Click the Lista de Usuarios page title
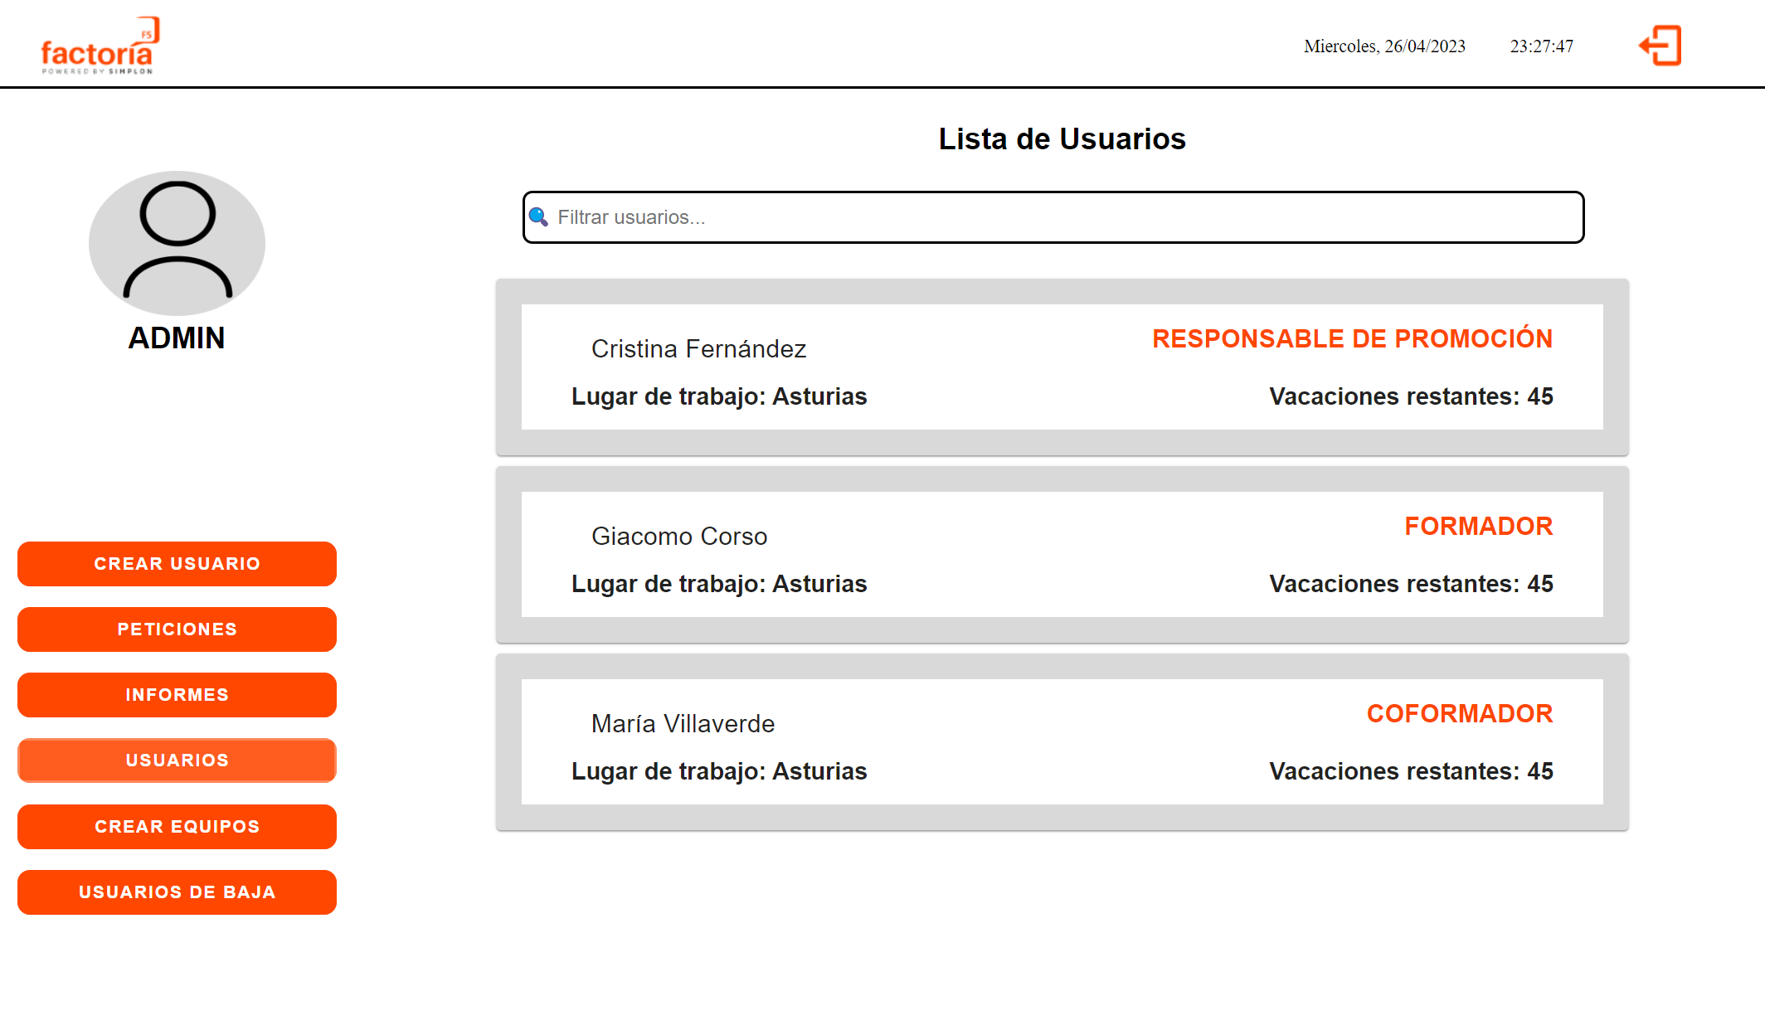The width and height of the screenshot is (1765, 1035). pyautogui.click(x=1062, y=138)
